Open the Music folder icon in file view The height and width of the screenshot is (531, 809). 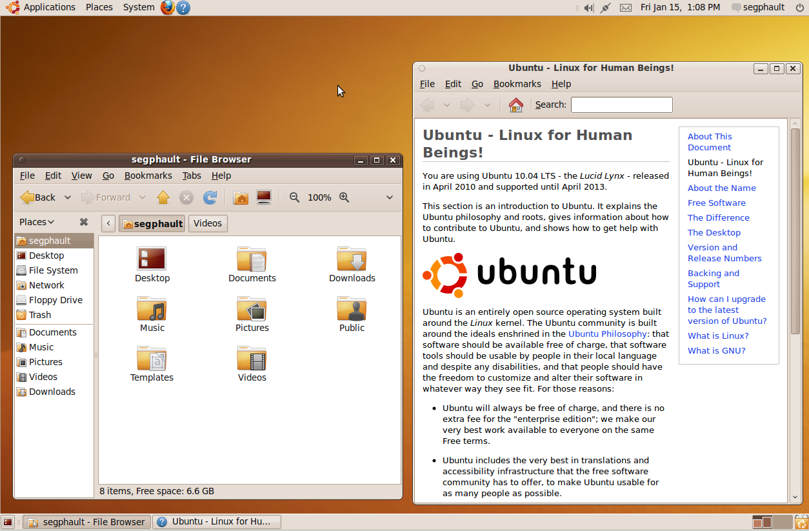(x=152, y=308)
